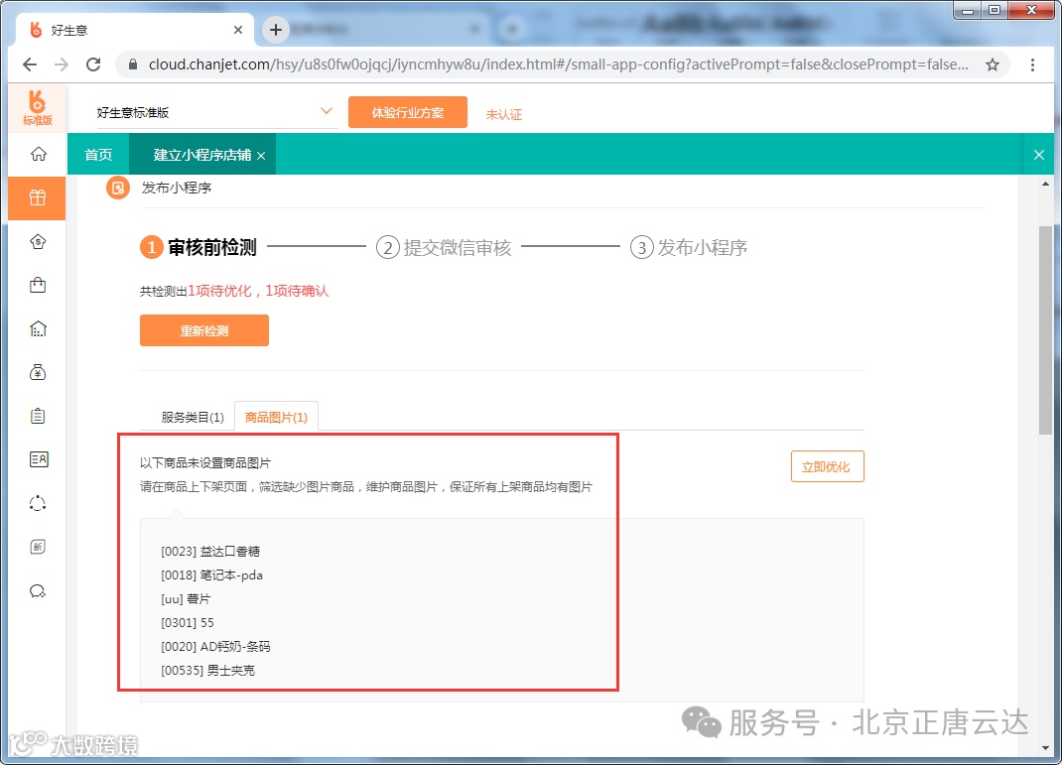Open the shopping bag sidebar icon
1062x765 pixels.
click(x=38, y=285)
